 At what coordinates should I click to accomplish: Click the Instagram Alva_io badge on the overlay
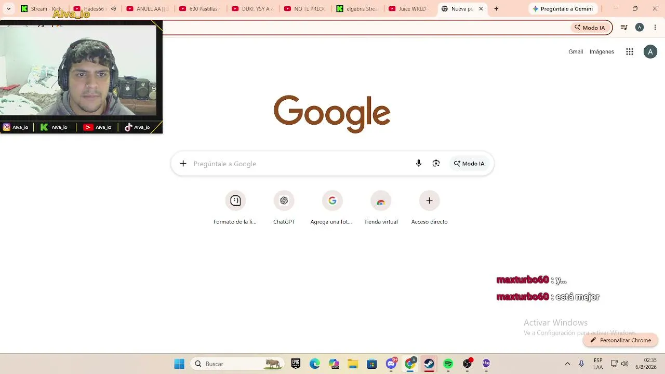click(x=16, y=127)
